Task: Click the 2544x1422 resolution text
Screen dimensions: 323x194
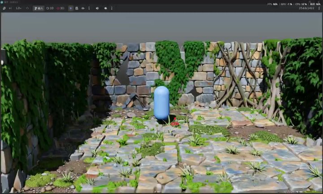Action: pyautogui.click(x=306, y=8)
